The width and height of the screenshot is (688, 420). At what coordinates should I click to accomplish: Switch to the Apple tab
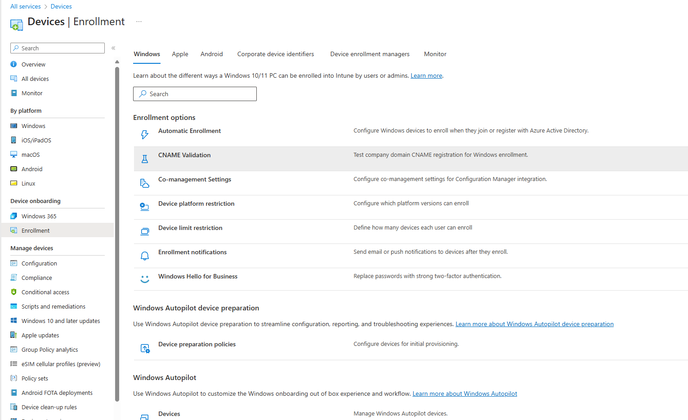[180, 54]
